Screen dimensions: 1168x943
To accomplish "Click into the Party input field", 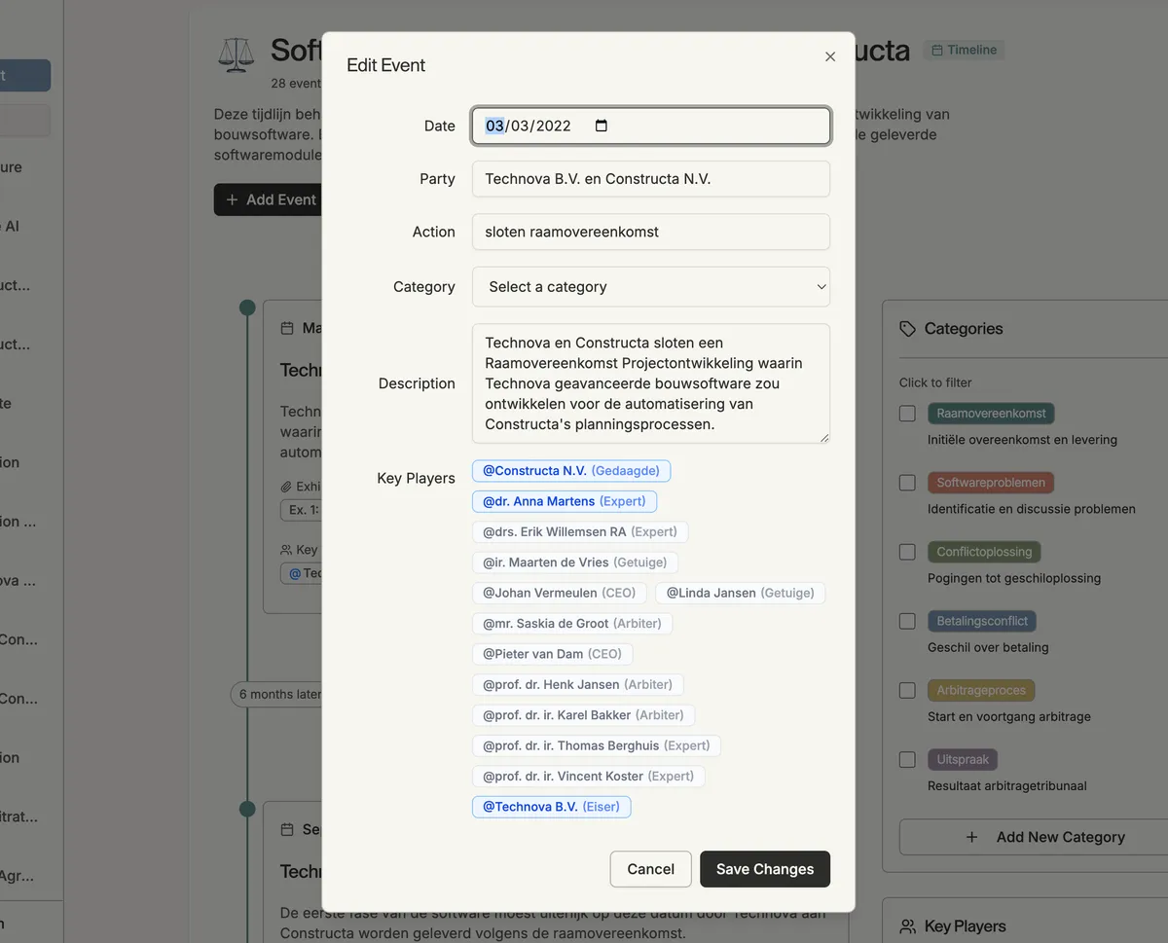I will (651, 179).
